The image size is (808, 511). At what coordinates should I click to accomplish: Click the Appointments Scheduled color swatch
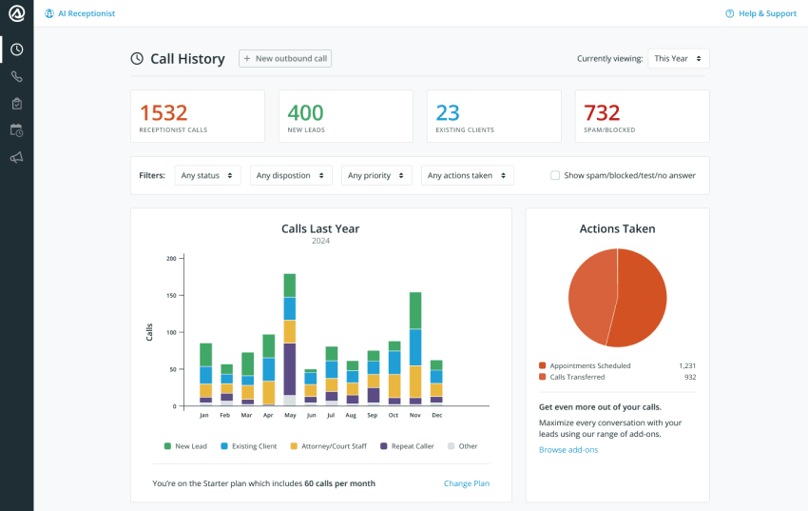click(543, 365)
